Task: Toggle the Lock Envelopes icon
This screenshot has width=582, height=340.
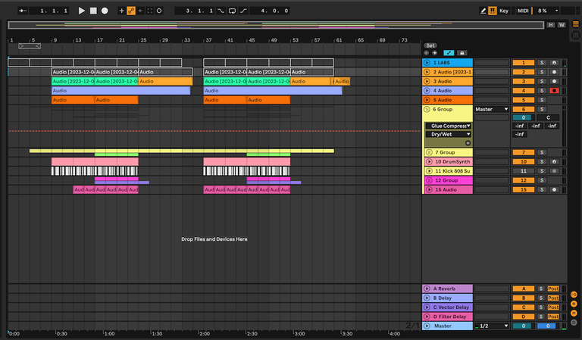Action: 462,53
